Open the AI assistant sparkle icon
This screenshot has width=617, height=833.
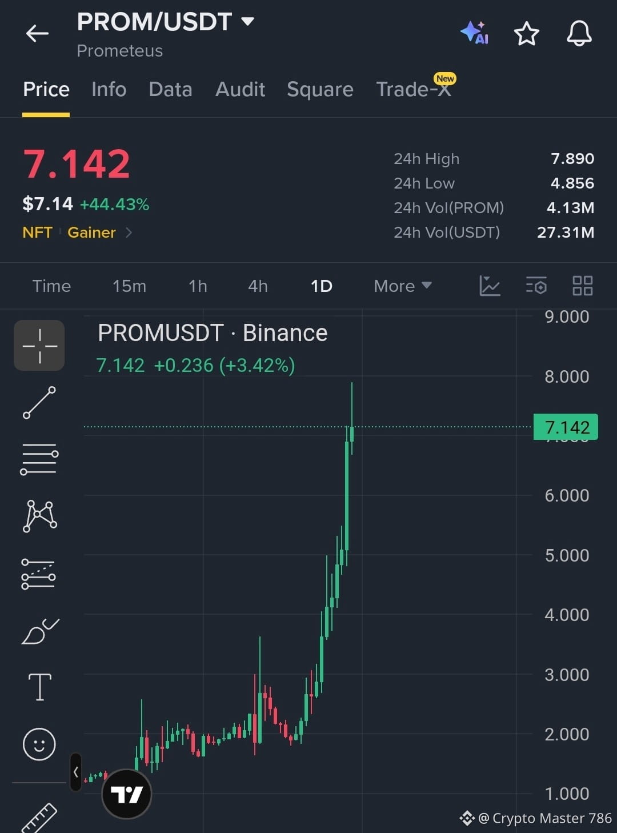[474, 33]
